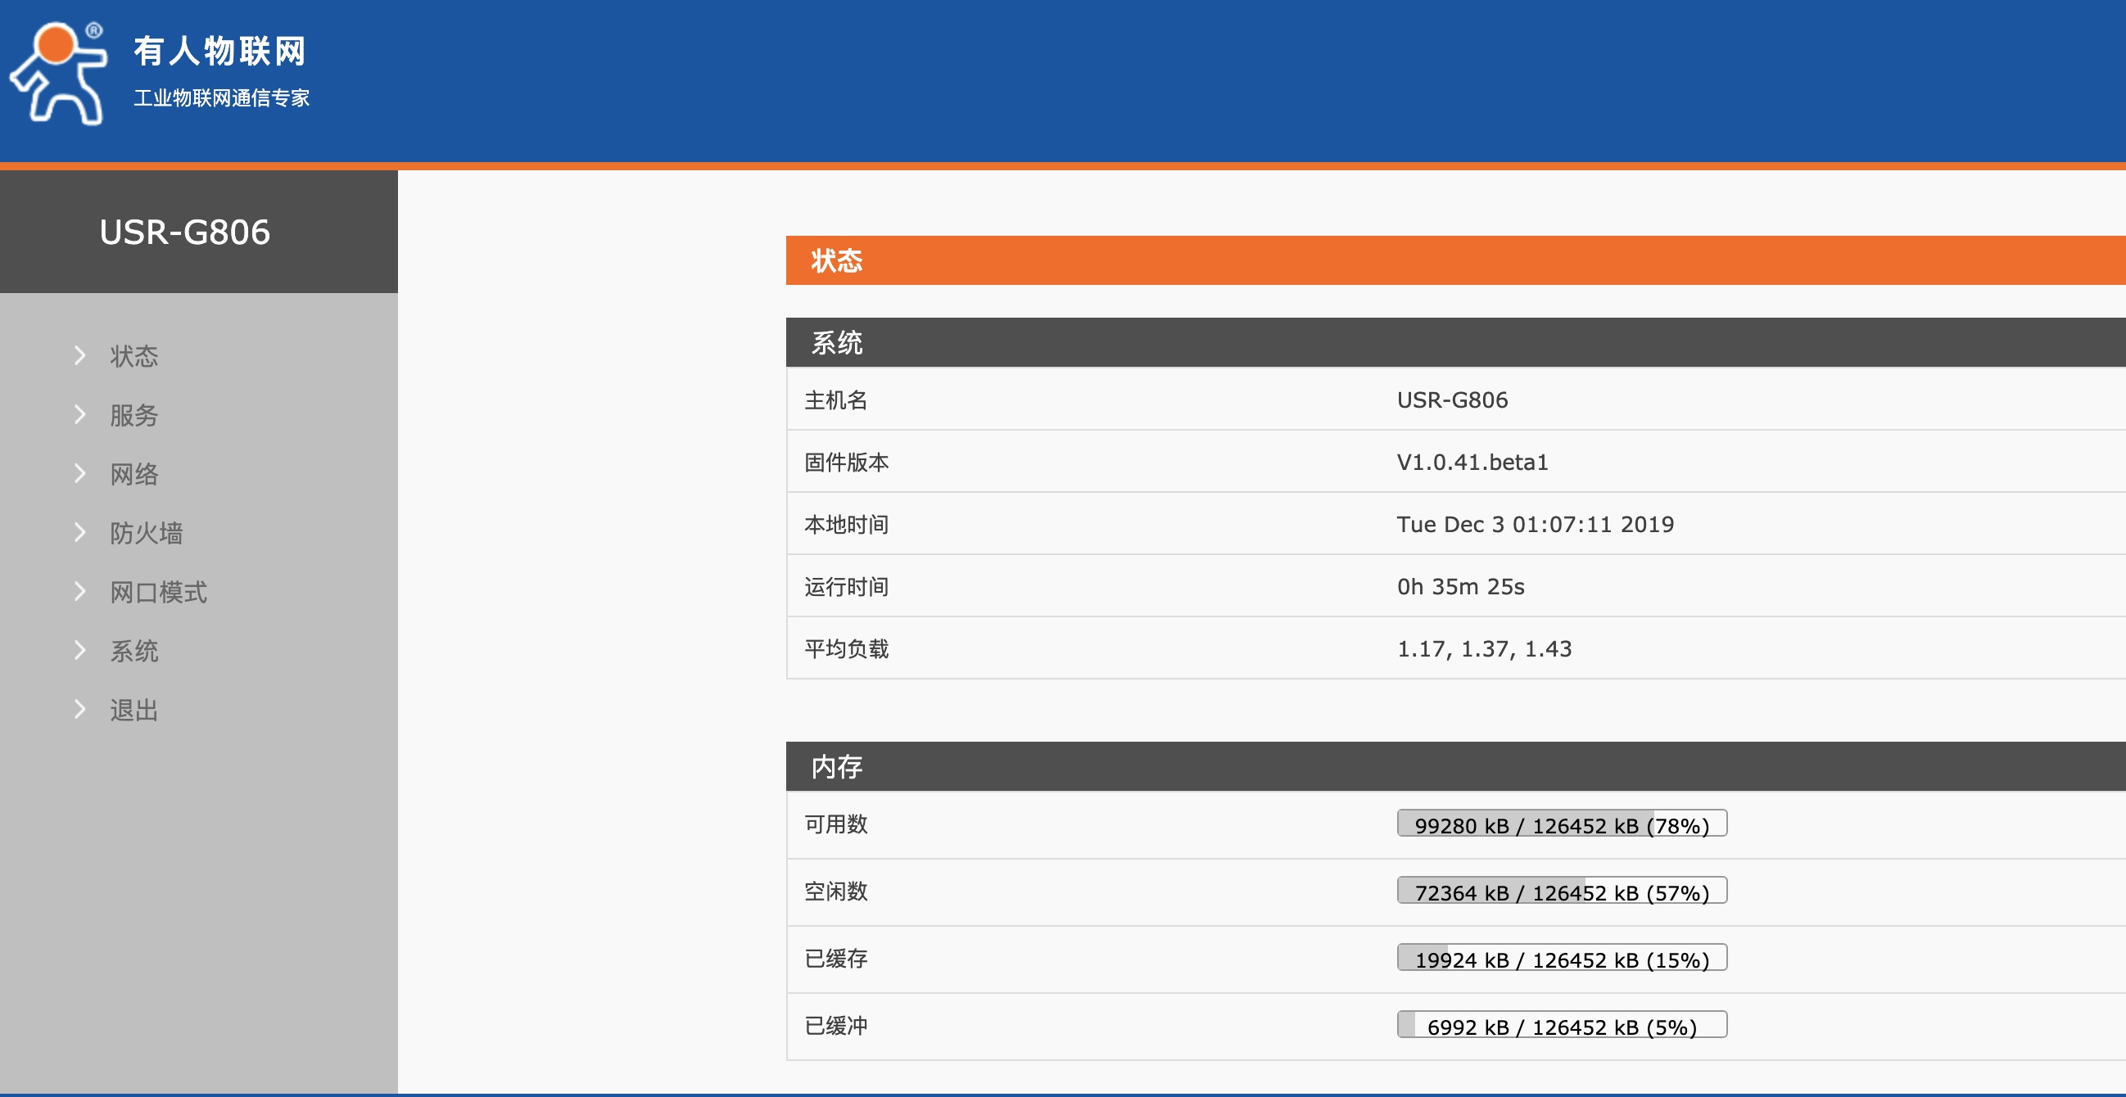Go to 网口模式 page
The image size is (2126, 1097).
click(x=158, y=592)
